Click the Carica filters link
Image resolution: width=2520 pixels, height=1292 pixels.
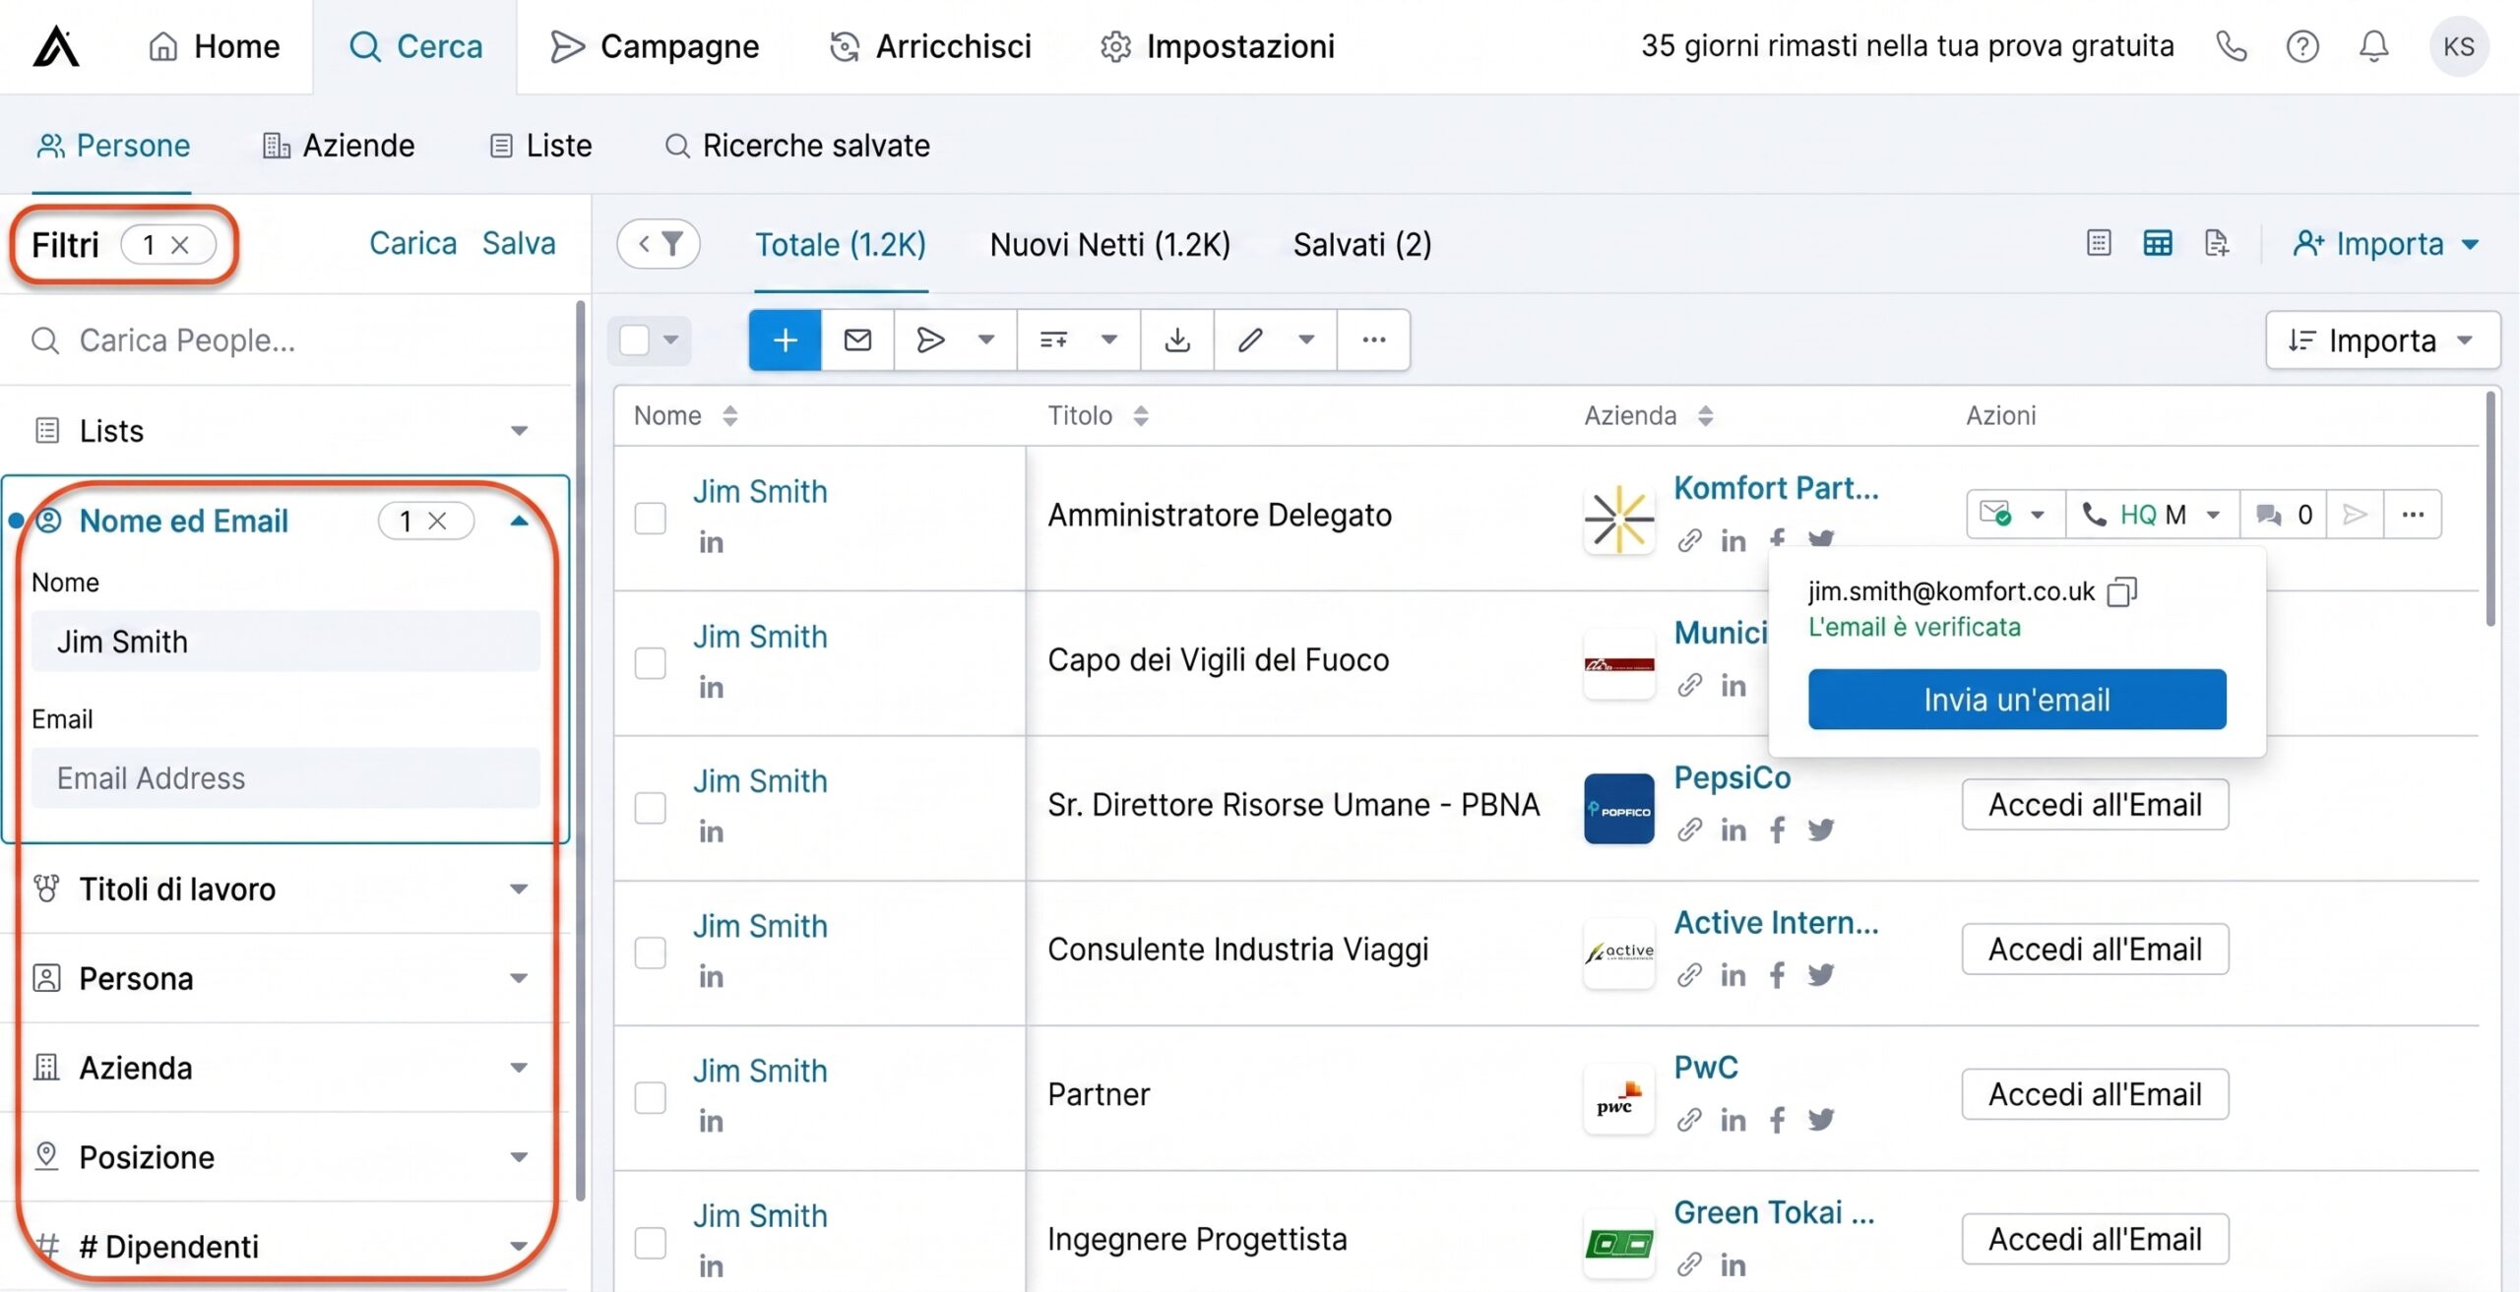point(412,243)
